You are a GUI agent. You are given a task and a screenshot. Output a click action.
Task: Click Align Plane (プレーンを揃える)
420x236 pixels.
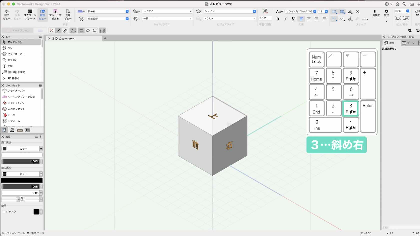[x=55, y=15]
